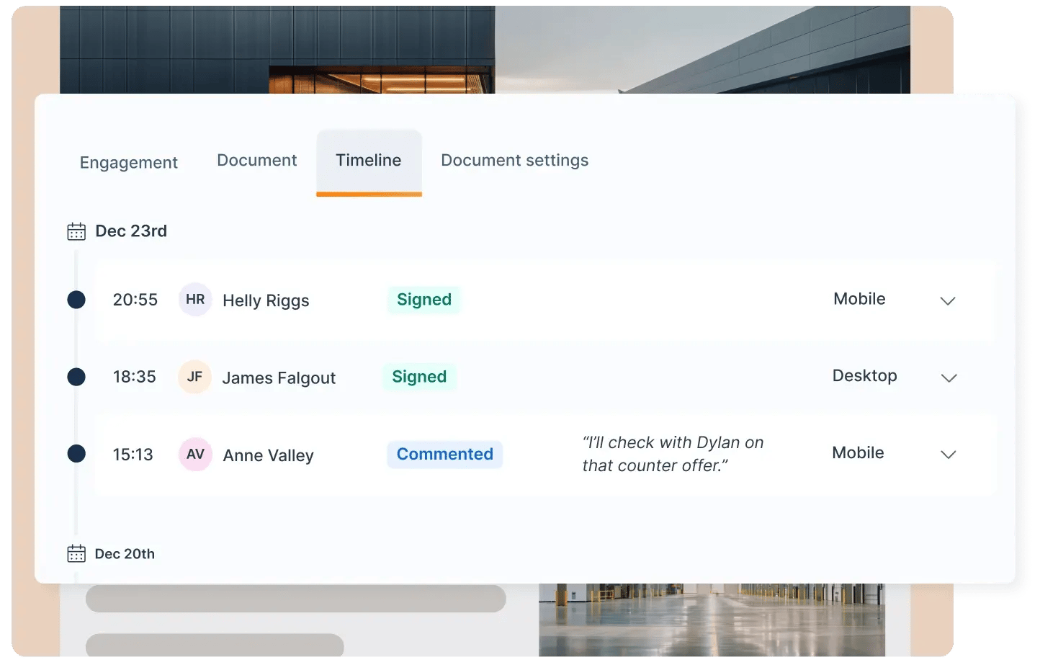Screen dimensions: 1040x670
Task: Select the Timeline tab
Action: [x=369, y=162]
